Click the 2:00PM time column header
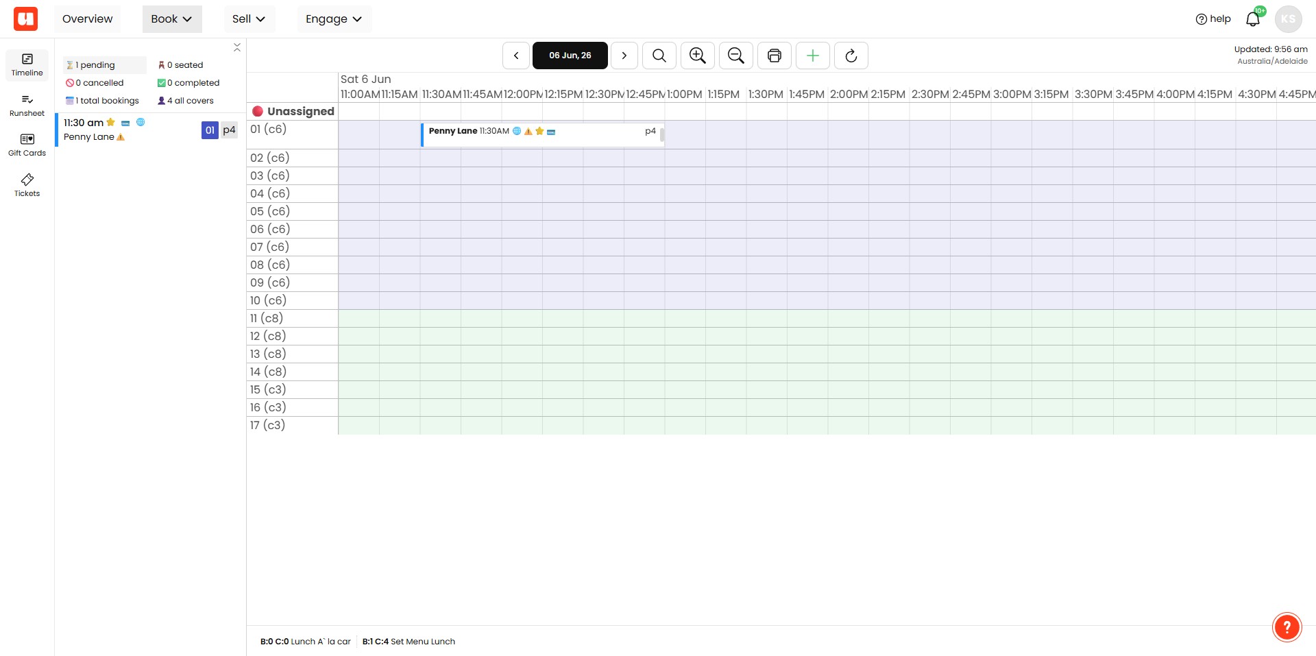The image size is (1316, 656). [849, 94]
